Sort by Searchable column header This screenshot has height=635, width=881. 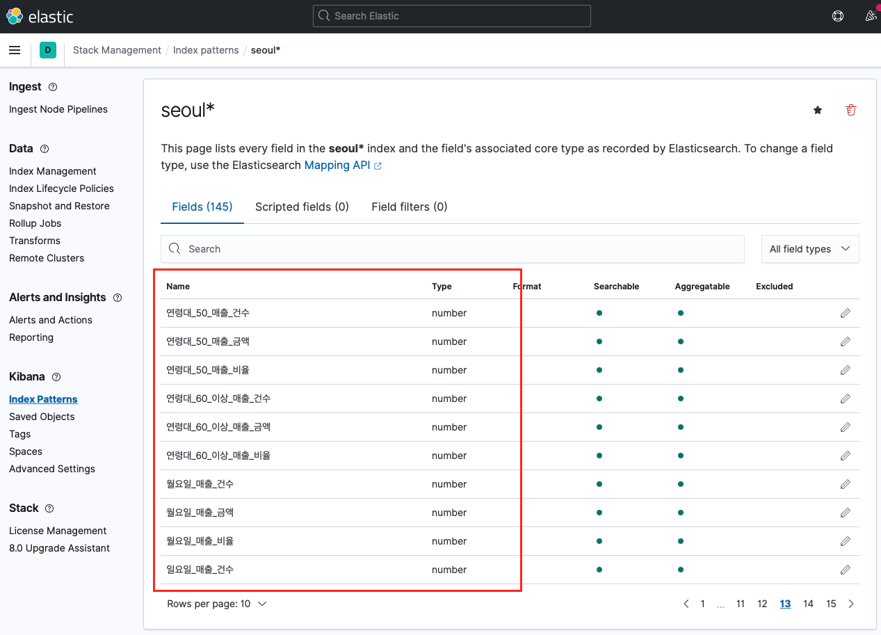click(x=616, y=287)
